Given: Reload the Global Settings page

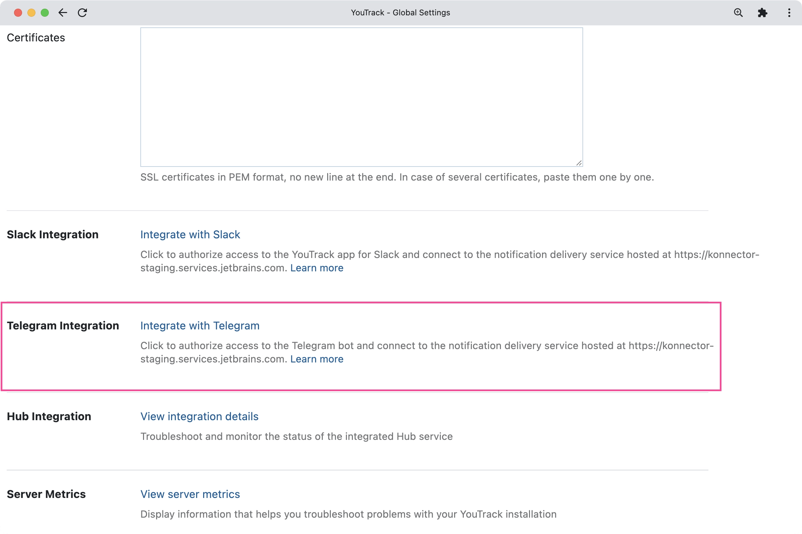Looking at the screenshot, I should tap(83, 13).
